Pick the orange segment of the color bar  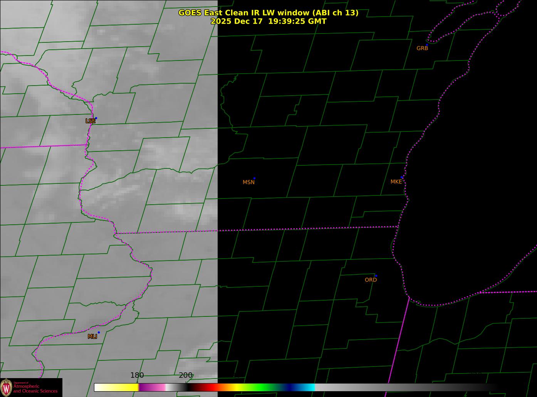(227, 387)
